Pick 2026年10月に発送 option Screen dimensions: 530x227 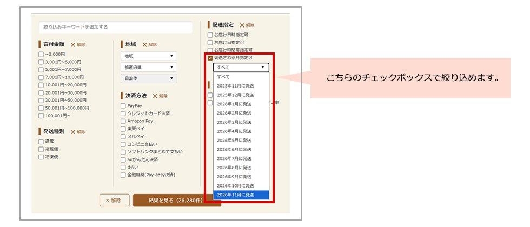[x=241, y=186]
